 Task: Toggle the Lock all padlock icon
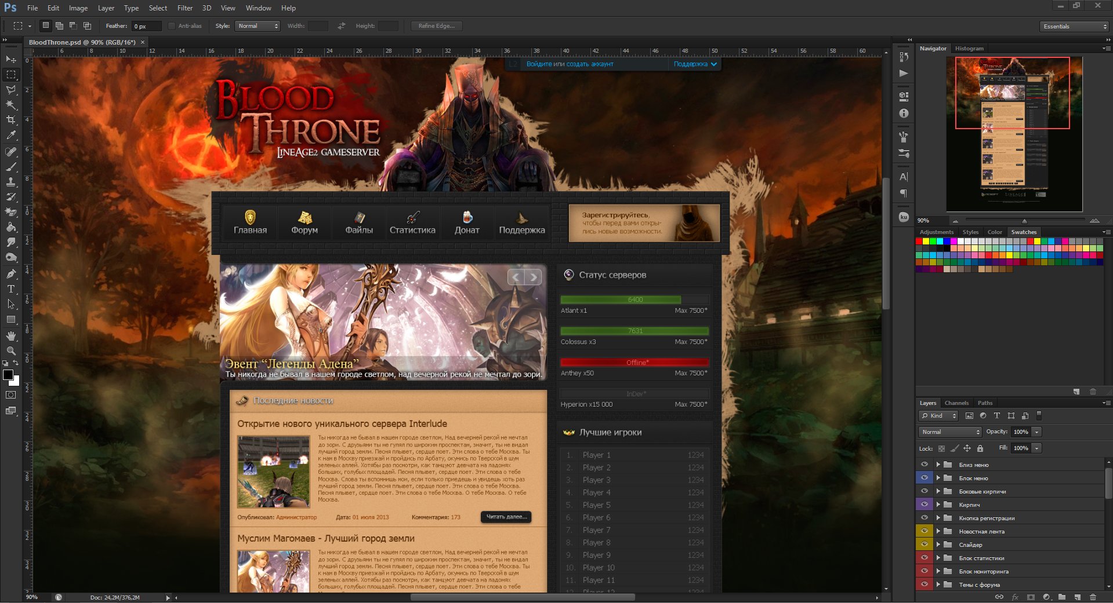tap(980, 448)
